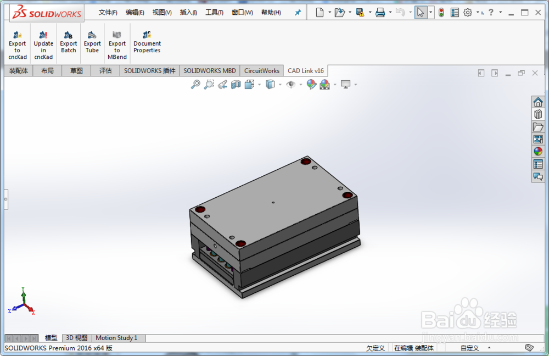The height and width of the screenshot is (356, 549).
Task: Open the 编辑(E) menu
Action: click(135, 13)
